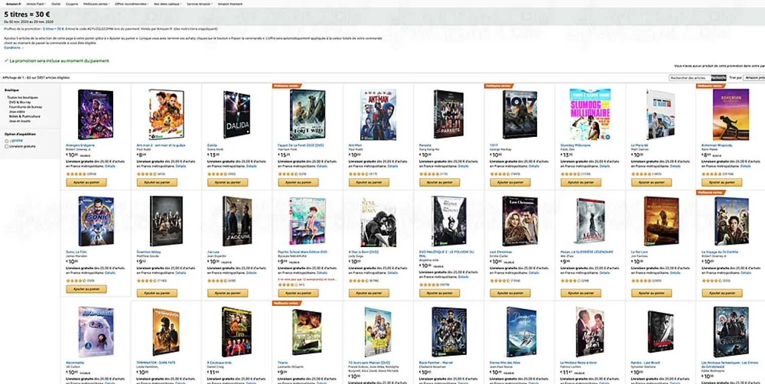Open Amazon Assistant from the top bar
This screenshot has height=384, width=765.
pyautogui.click(x=230, y=4)
